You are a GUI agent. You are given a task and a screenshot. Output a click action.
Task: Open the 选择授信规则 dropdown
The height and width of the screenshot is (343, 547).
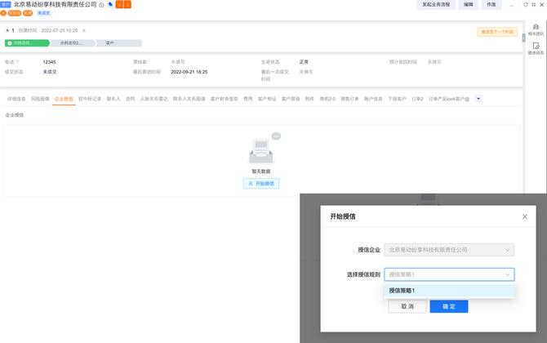click(449, 274)
